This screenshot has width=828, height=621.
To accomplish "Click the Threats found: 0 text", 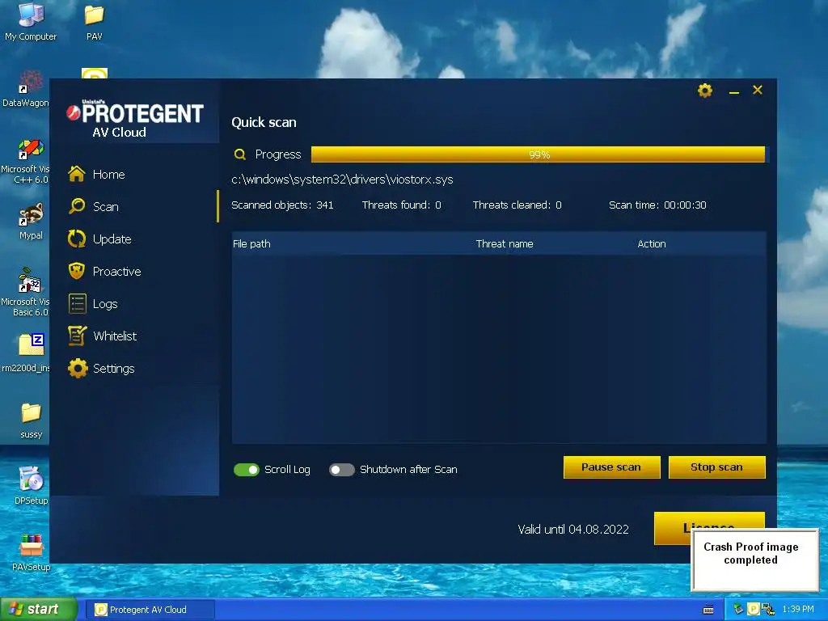I will 401,205.
